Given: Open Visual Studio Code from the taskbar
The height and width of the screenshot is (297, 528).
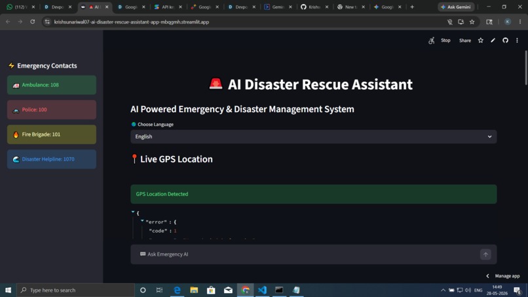Looking at the screenshot, I should point(262,290).
